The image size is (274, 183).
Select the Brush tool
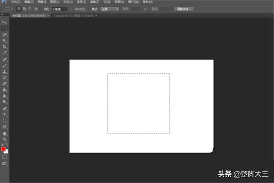pos(5,66)
